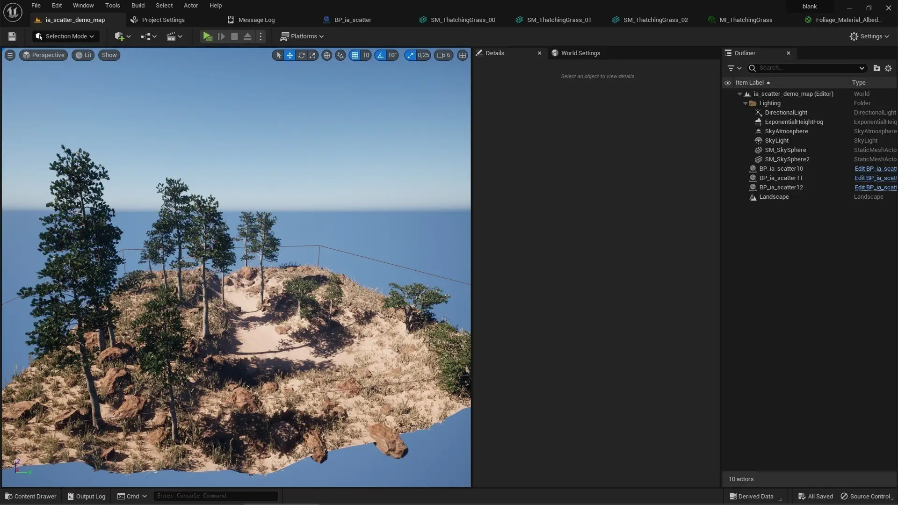Image resolution: width=898 pixels, height=505 pixels.
Task: Open the Output Log
Action: point(86,496)
